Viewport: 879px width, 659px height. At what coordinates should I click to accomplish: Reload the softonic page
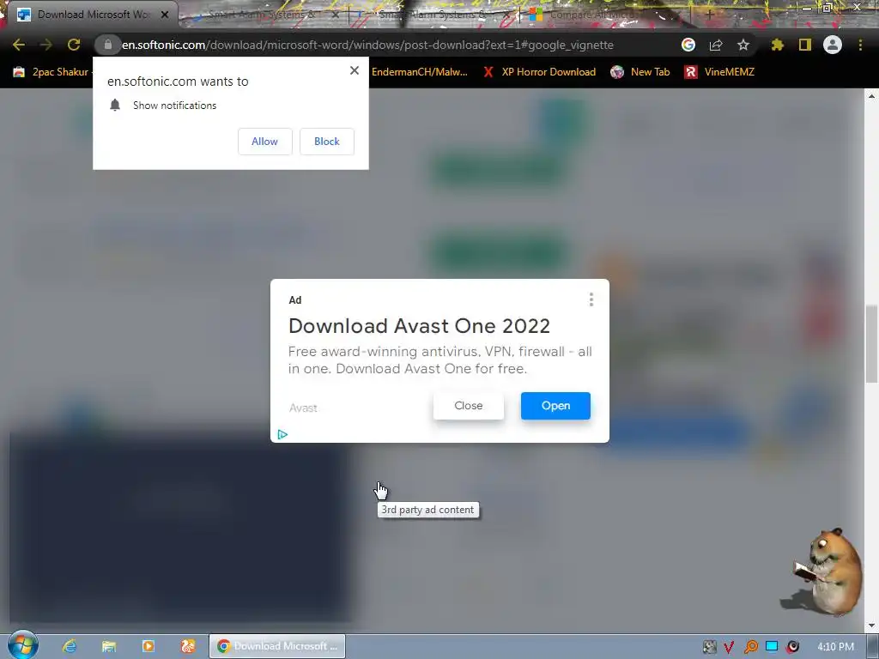click(74, 45)
